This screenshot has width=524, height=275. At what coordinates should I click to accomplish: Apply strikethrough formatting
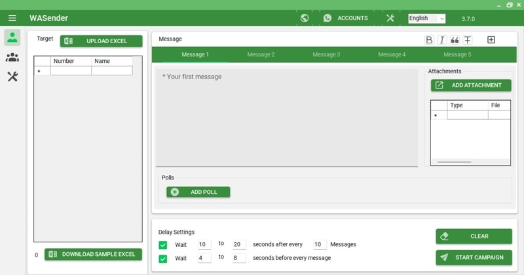tap(468, 40)
